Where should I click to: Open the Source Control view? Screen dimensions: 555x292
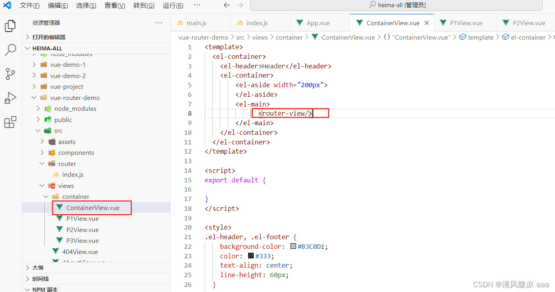point(10,74)
